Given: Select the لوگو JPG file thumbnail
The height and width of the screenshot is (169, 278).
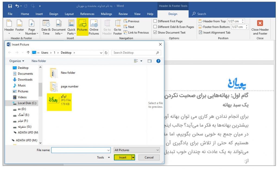Looking at the screenshot, I should [53, 100].
